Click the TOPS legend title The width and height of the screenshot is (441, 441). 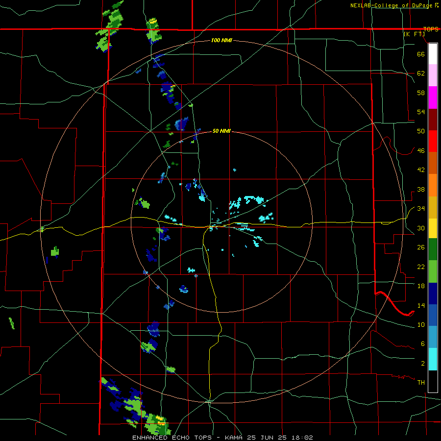click(x=431, y=29)
